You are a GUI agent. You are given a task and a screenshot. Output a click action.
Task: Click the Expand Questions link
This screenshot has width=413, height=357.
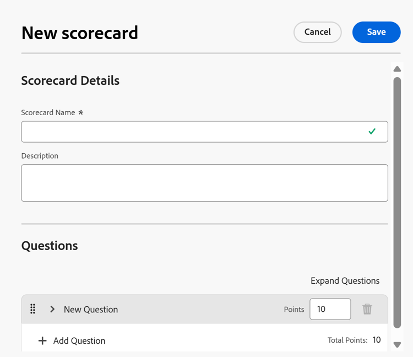tap(345, 281)
